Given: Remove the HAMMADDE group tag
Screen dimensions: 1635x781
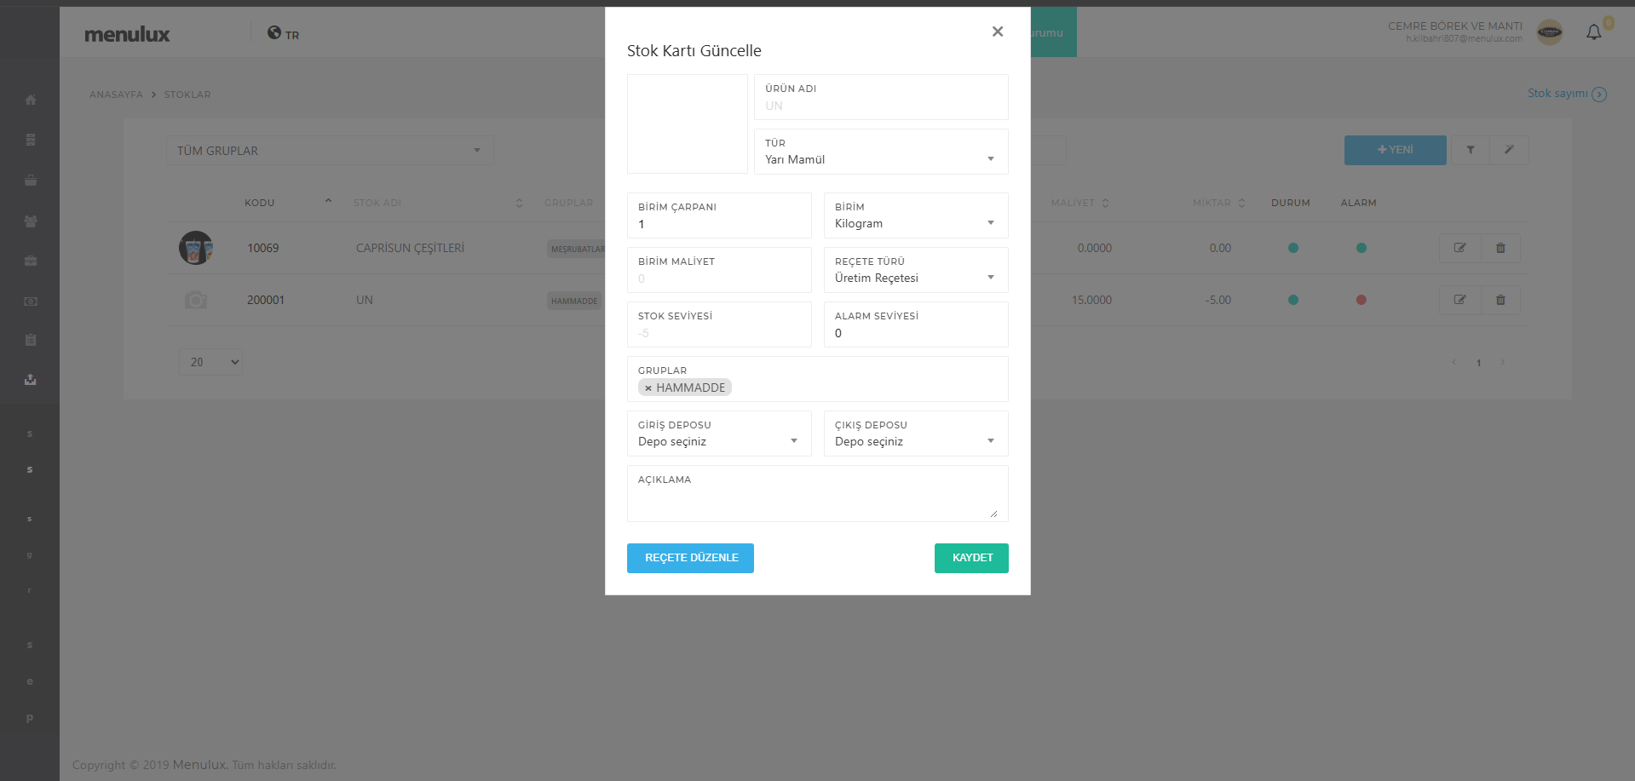Looking at the screenshot, I should [648, 388].
